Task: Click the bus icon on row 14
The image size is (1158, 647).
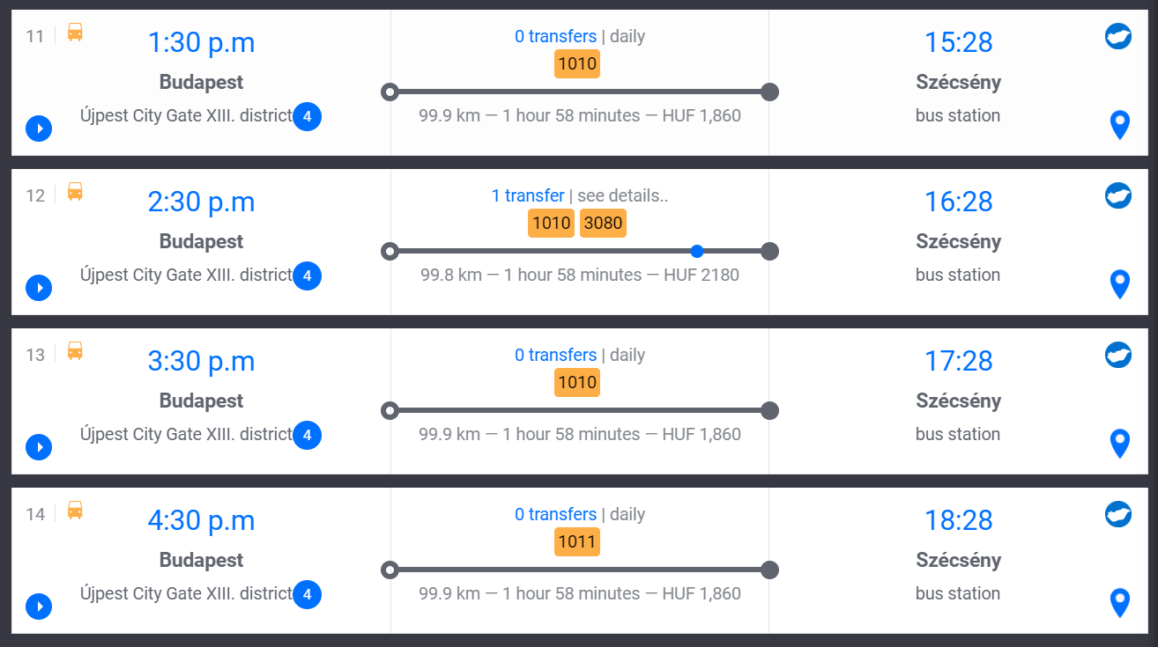Action: pyautogui.click(x=75, y=511)
